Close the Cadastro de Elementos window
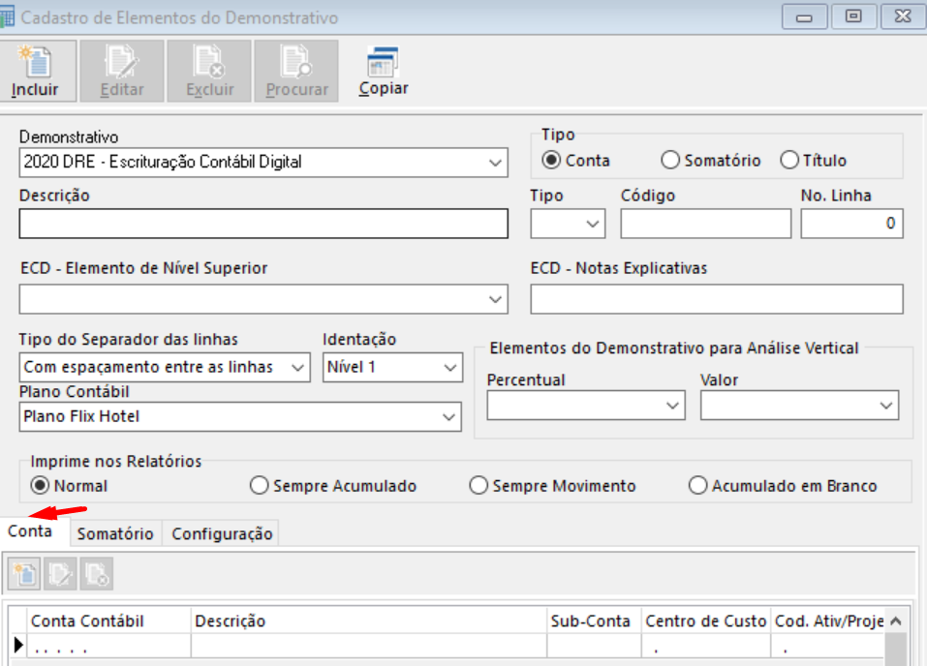Viewport: 927px width, 666px height. pos(903,16)
